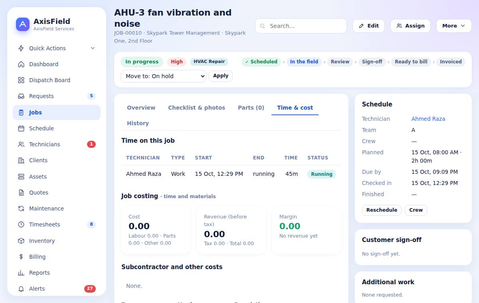Click the Assign button

[410, 26]
